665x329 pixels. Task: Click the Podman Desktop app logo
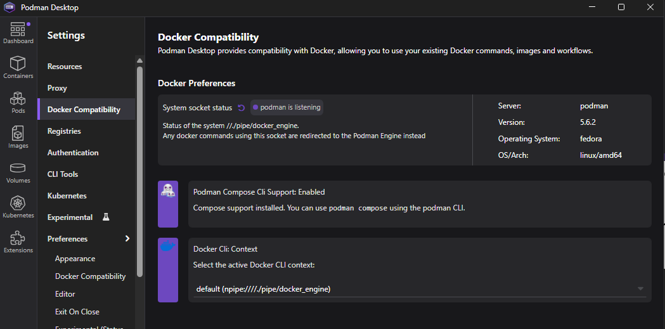pyautogui.click(x=10, y=8)
